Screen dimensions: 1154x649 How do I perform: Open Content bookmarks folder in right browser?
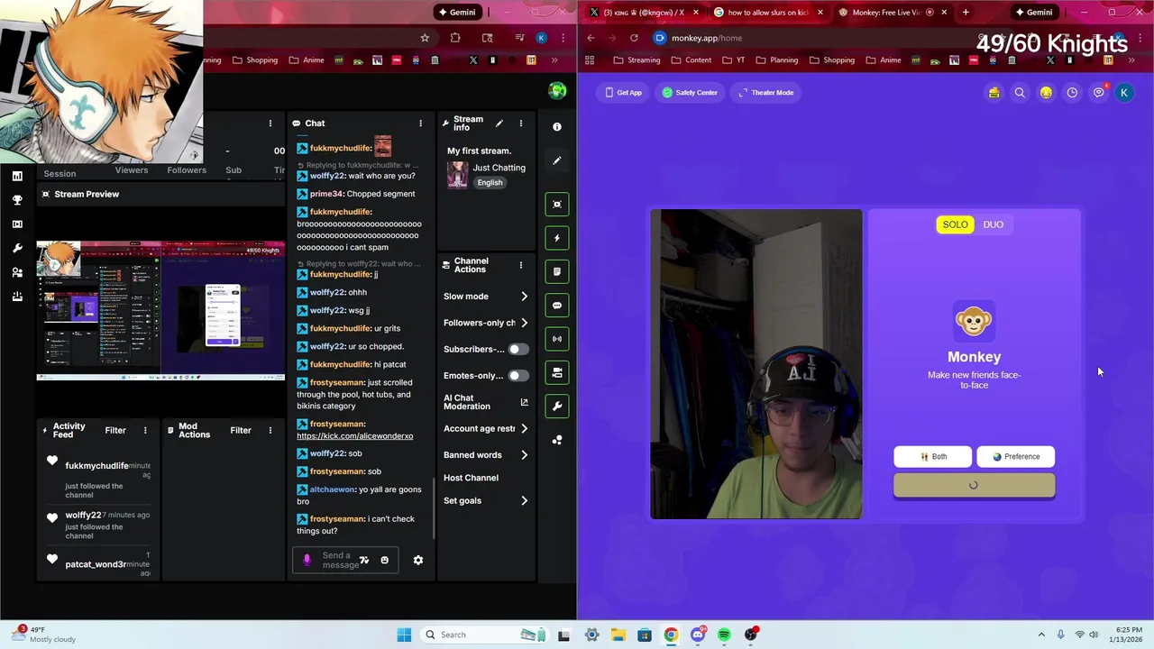691,60
